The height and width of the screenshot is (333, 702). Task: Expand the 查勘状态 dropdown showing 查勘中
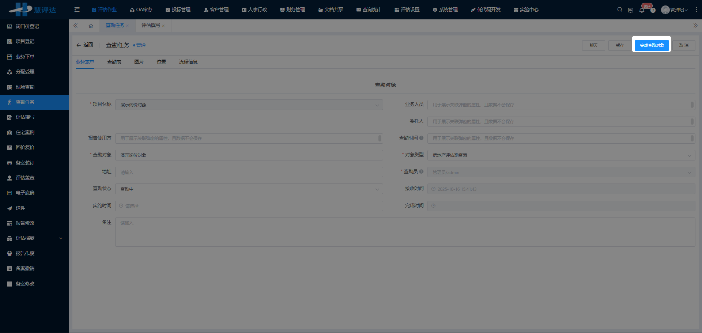click(377, 189)
